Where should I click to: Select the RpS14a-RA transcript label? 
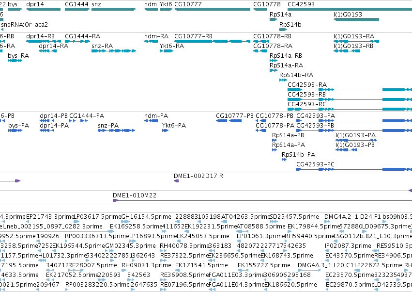pyautogui.click(x=287, y=65)
